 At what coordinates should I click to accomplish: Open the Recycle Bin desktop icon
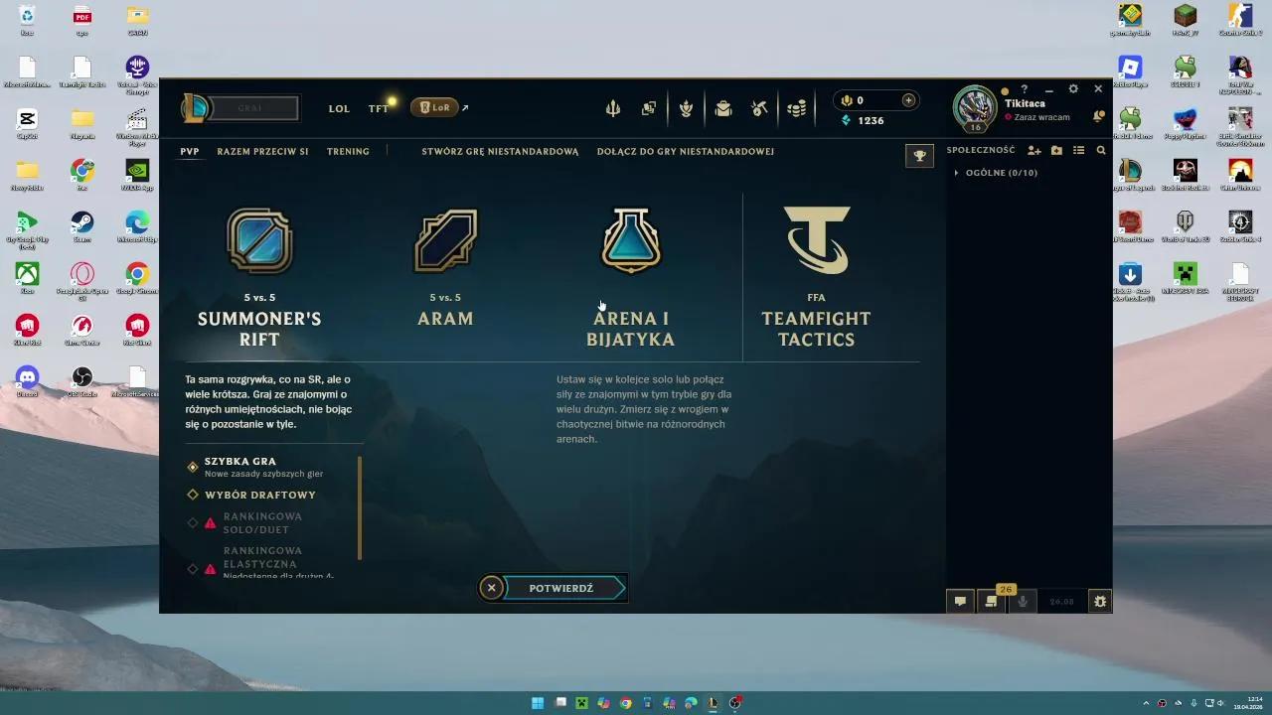27,19
